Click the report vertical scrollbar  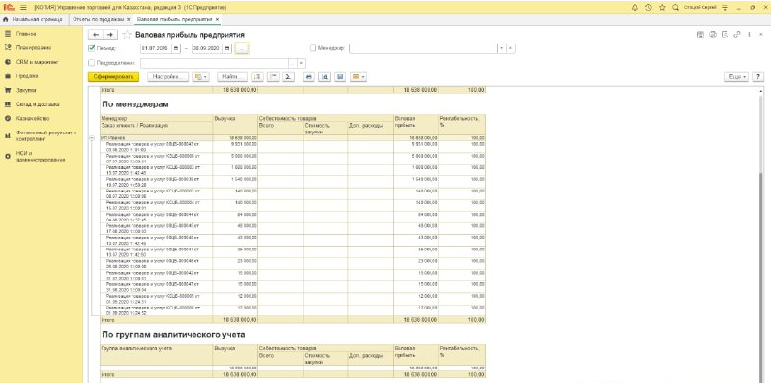coord(761,236)
